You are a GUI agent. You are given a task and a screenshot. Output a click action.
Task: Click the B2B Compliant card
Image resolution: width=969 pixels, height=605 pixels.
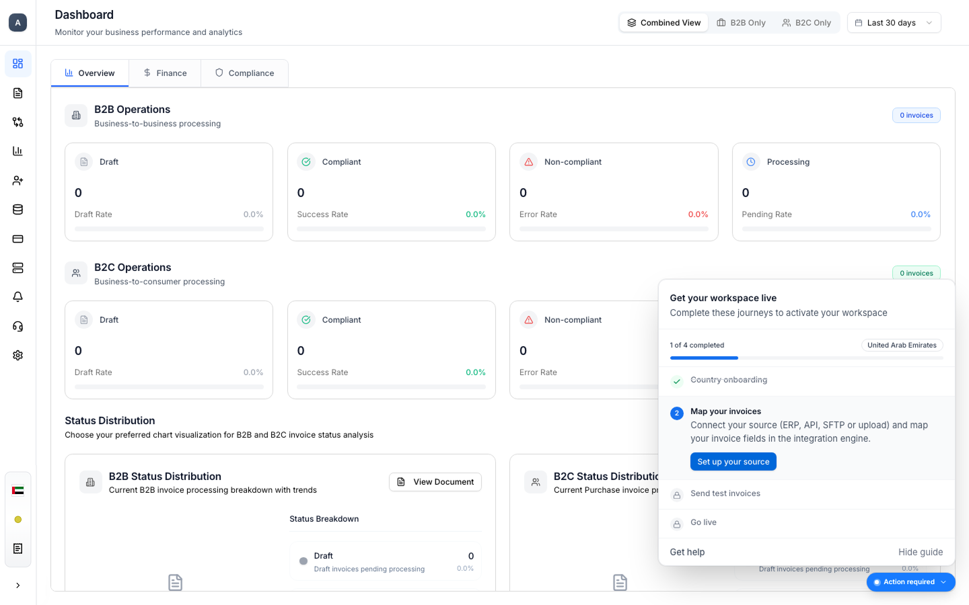click(392, 192)
